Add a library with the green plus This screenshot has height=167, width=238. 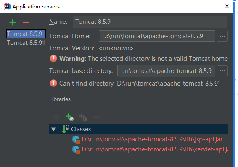pos(56,117)
